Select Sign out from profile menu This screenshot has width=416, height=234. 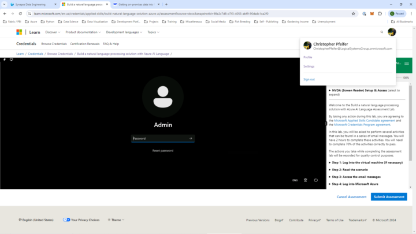[309, 79]
